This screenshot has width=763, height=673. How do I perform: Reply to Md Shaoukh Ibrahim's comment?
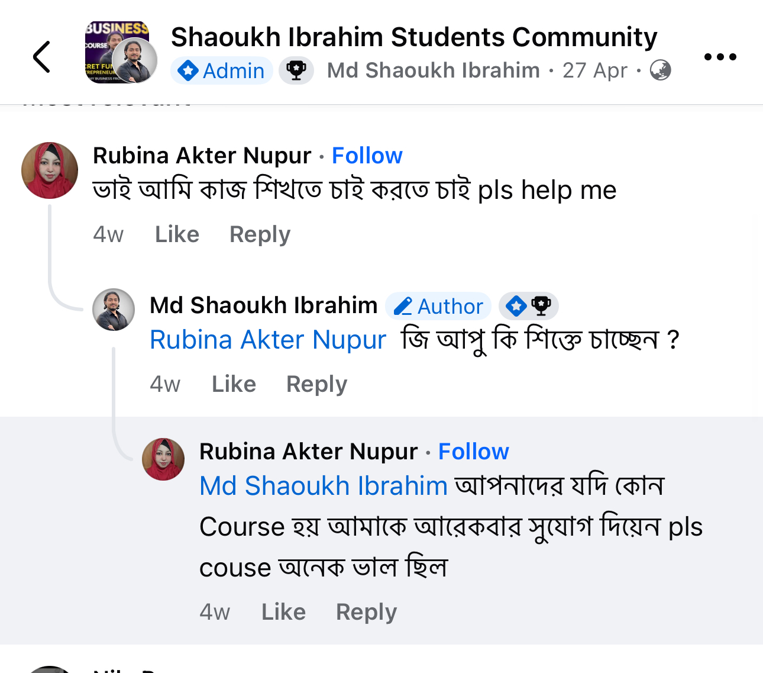[x=316, y=384]
